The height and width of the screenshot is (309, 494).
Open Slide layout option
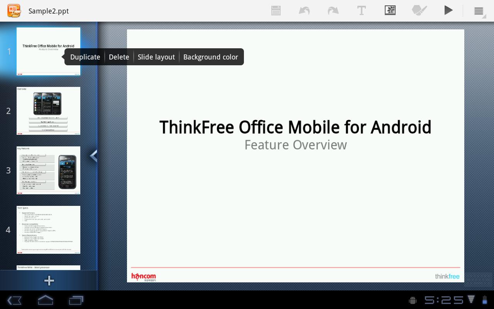[x=156, y=57]
